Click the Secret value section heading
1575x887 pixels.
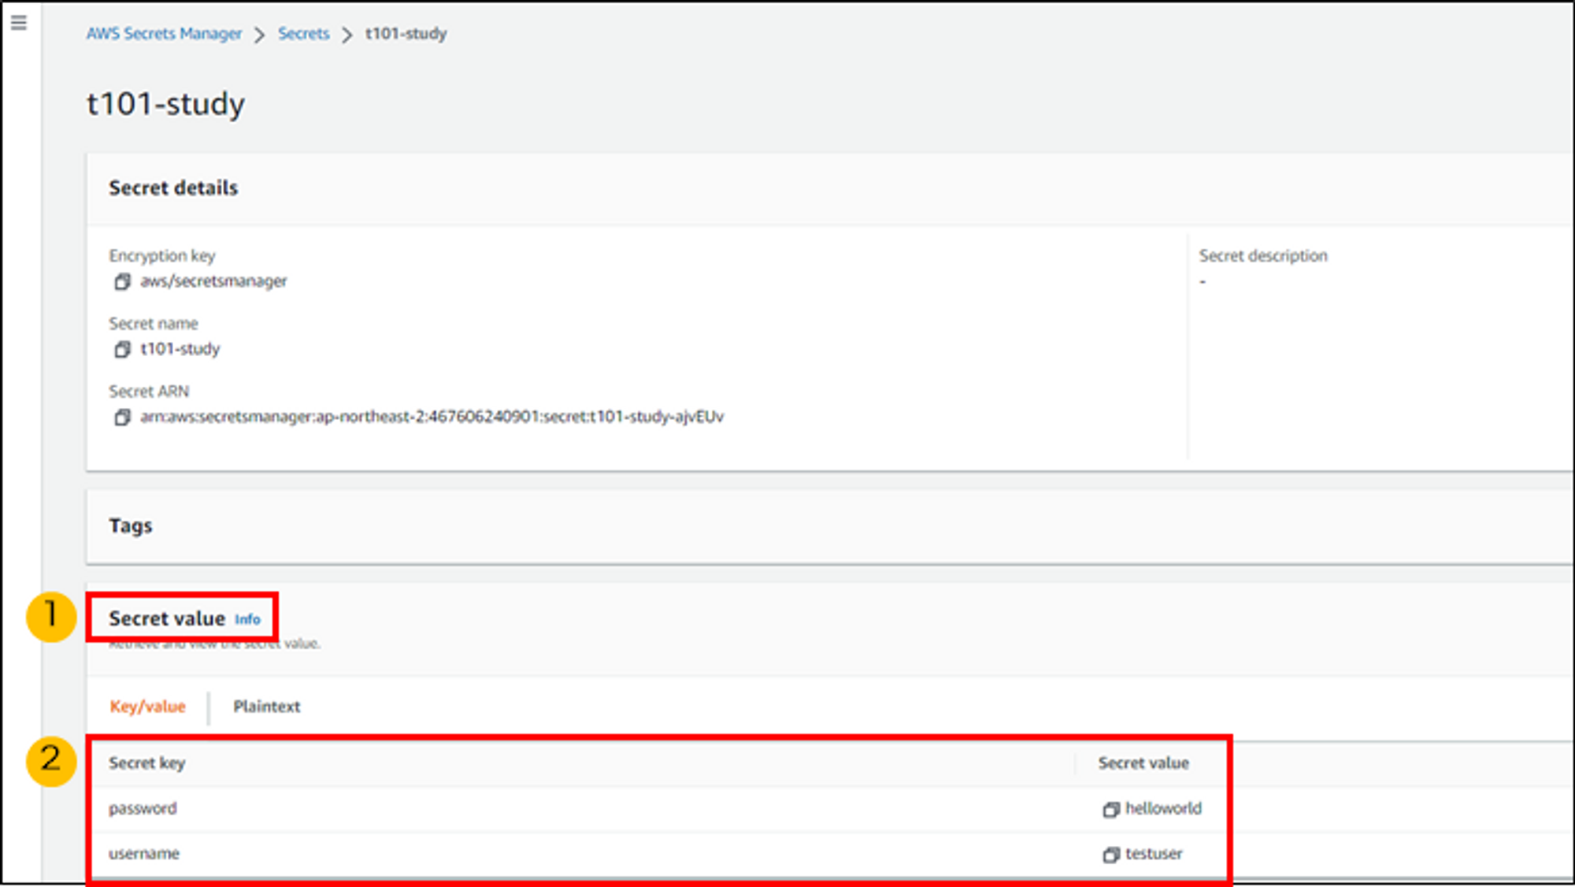pos(167,619)
